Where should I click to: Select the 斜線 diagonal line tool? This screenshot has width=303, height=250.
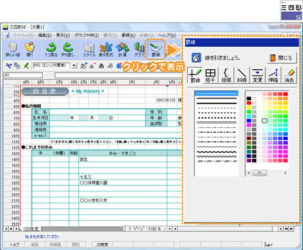click(242, 75)
